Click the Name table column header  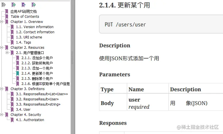pos(136,90)
